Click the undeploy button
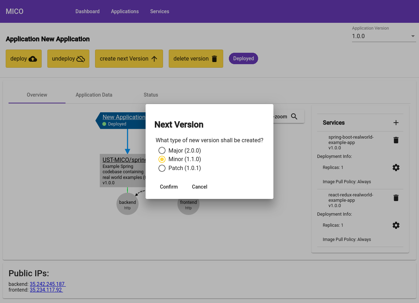The width and height of the screenshot is (419, 303). [68, 58]
